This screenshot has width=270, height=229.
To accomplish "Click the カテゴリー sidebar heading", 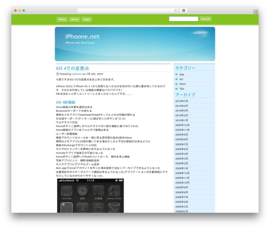I will point(185,68).
